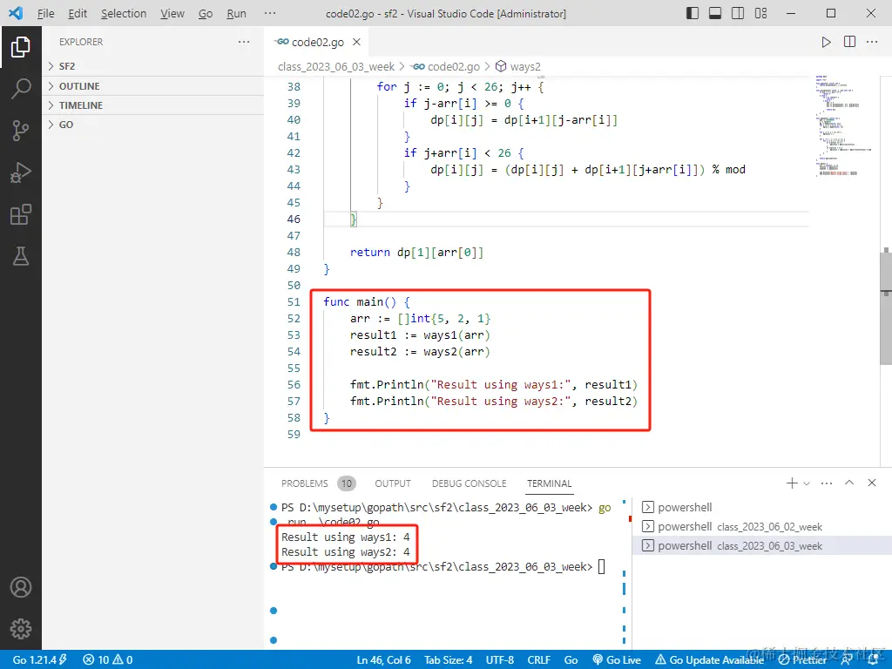Toggle the bottom Panel visibility
Image resolution: width=892 pixels, height=669 pixels.
point(715,13)
